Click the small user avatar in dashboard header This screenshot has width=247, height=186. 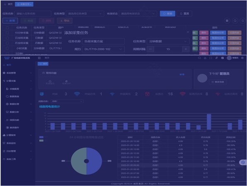click(x=229, y=58)
